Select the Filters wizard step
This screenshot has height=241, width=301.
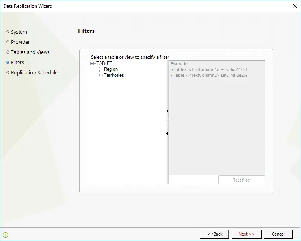(18, 63)
